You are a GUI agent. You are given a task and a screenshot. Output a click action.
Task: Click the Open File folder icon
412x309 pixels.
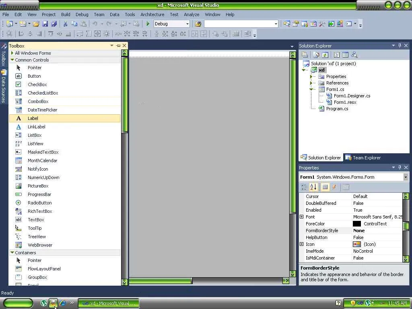point(36,24)
